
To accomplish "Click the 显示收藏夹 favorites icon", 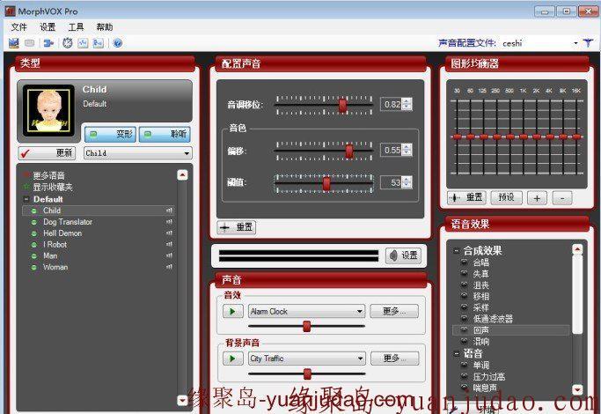I will point(26,187).
